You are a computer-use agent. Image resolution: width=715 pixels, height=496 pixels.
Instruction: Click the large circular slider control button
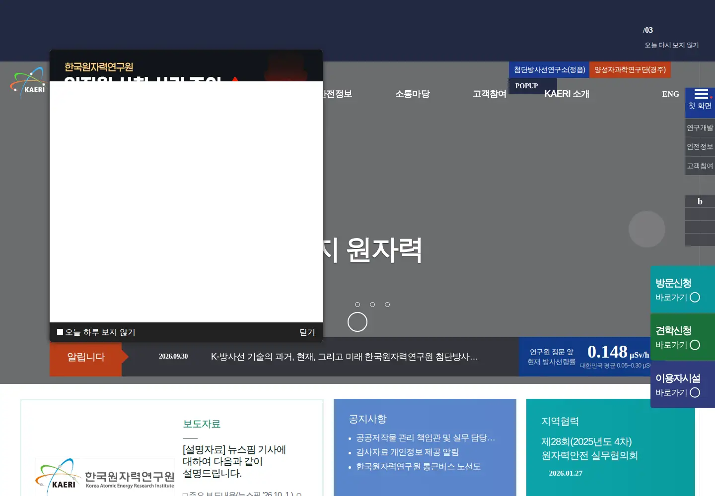(x=357, y=322)
